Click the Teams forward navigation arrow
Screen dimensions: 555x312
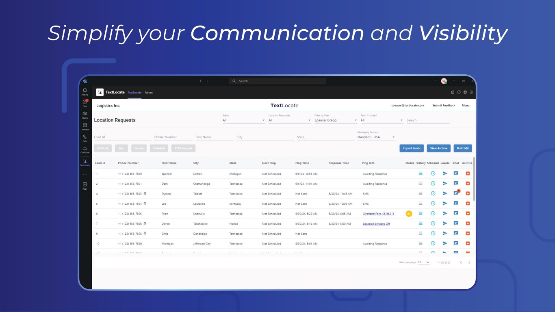(208, 81)
